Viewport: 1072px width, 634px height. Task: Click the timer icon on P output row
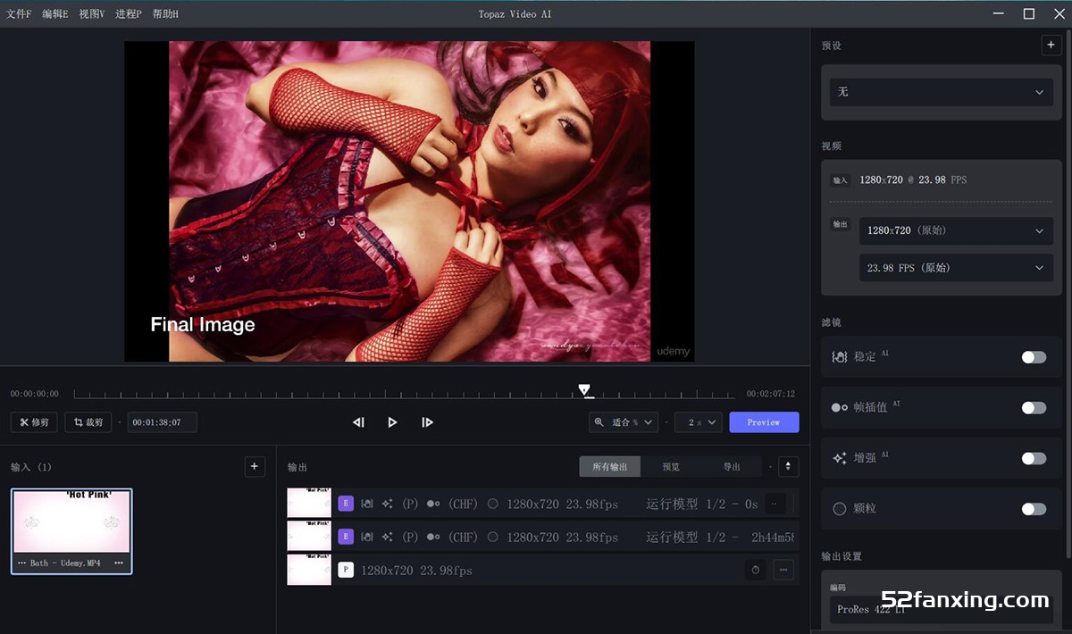point(756,570)
